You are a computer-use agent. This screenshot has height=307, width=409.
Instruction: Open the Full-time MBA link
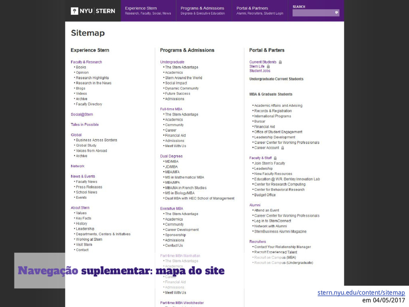coord(171,109)
